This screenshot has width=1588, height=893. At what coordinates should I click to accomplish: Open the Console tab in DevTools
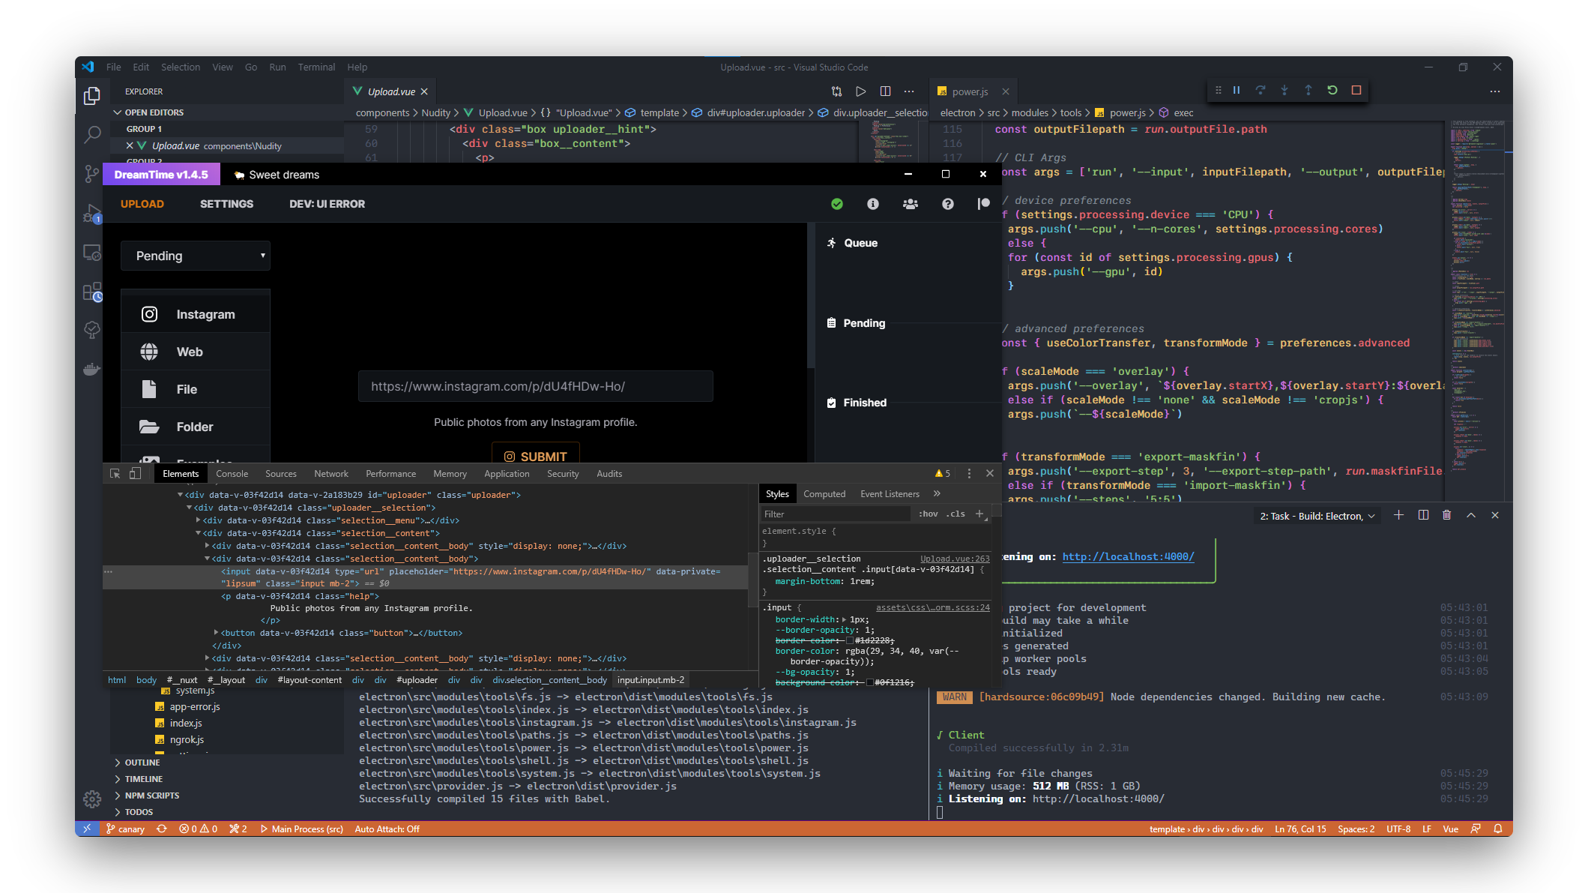click(232, 474)
